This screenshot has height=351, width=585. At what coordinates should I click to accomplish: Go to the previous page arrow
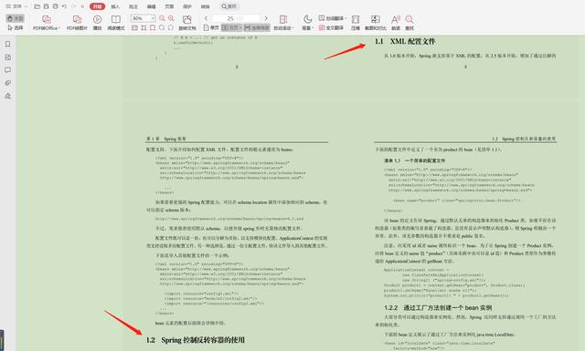pyautogui.click(x=206, y=18)
